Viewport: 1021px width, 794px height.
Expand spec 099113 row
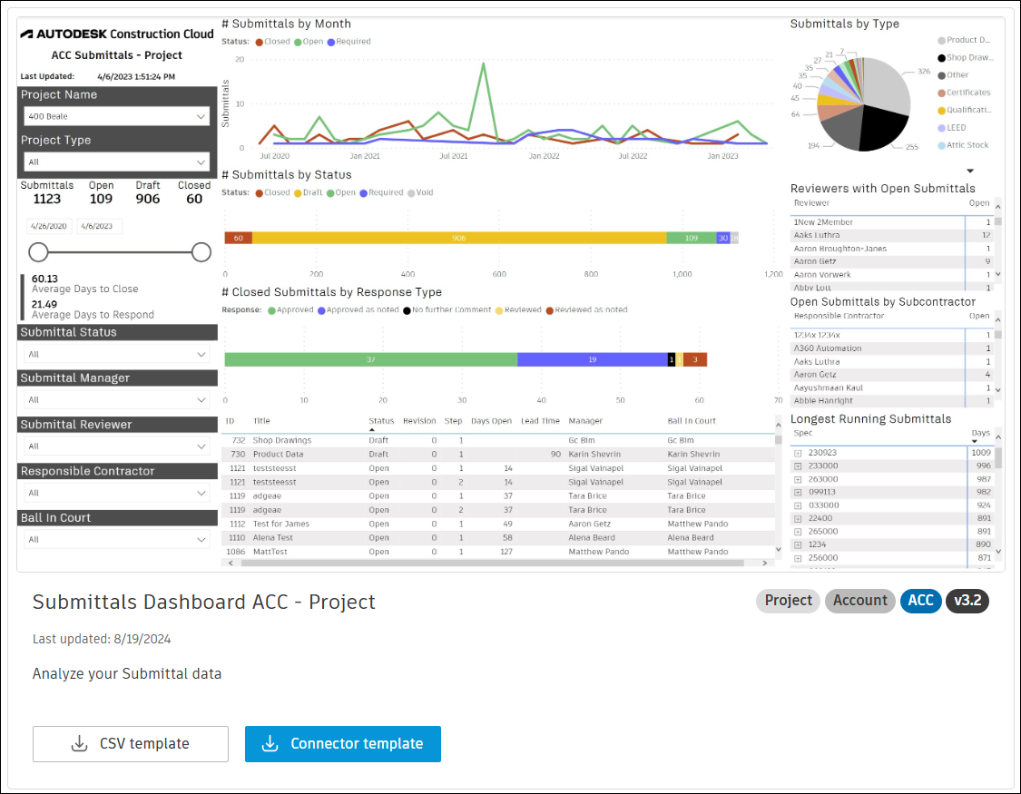coord(798,493)
